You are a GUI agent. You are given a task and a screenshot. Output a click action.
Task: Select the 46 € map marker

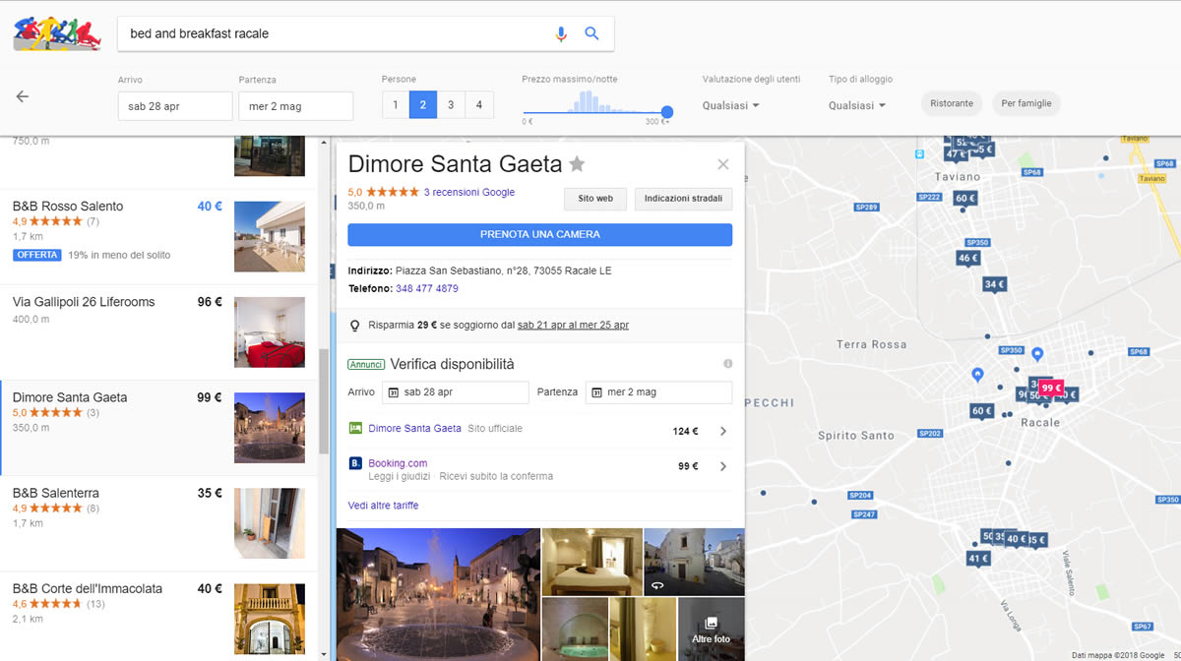click(968, 259)
